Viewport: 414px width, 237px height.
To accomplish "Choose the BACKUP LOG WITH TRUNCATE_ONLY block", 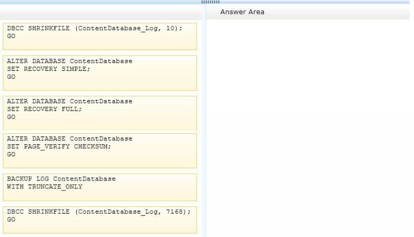I will pyautogui.click(x=100, y=187).
